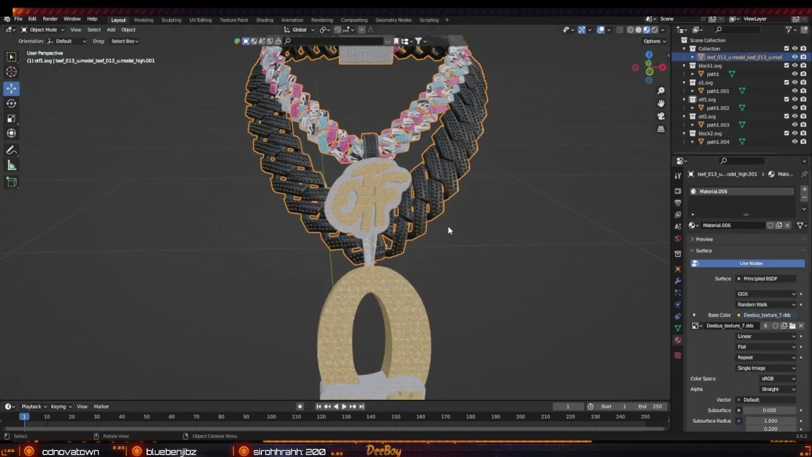Open the sRGB color space dropdown
The height and width of the screenshot is (457, 812).
[x=778, y=379]
